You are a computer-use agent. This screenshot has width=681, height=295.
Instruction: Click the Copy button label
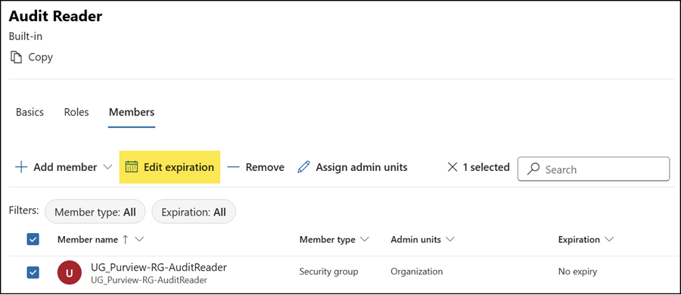pos(40,57)
